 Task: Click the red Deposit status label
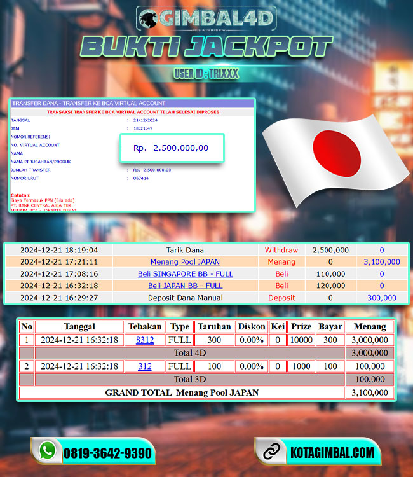pyautogui.click(x=281, y=298)
